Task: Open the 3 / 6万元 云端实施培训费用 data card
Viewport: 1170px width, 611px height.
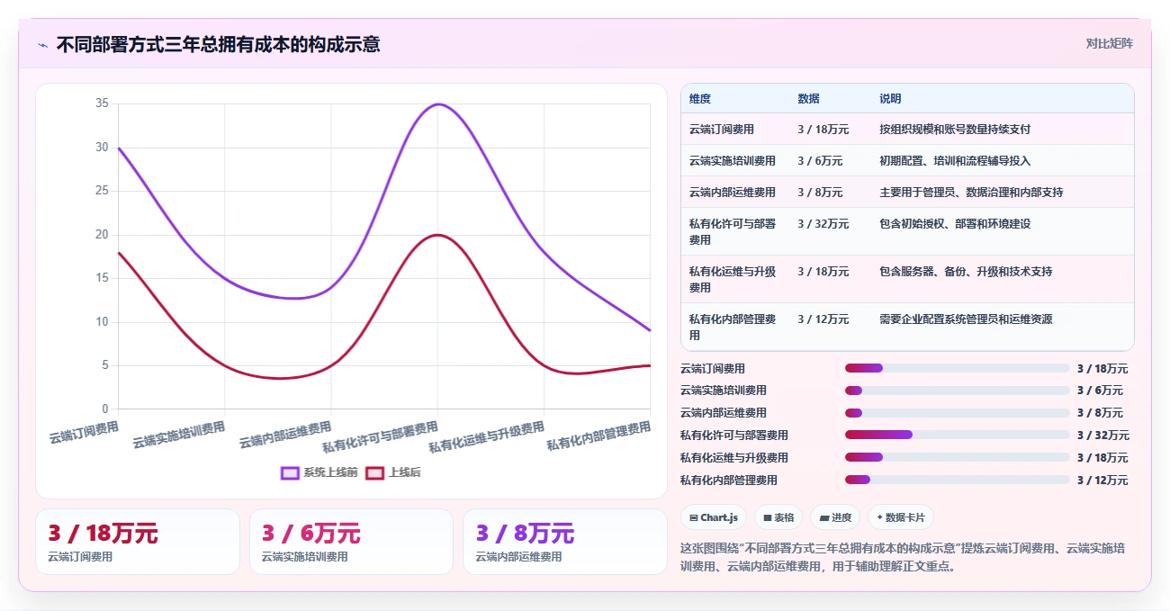Action: coord(351,542)
